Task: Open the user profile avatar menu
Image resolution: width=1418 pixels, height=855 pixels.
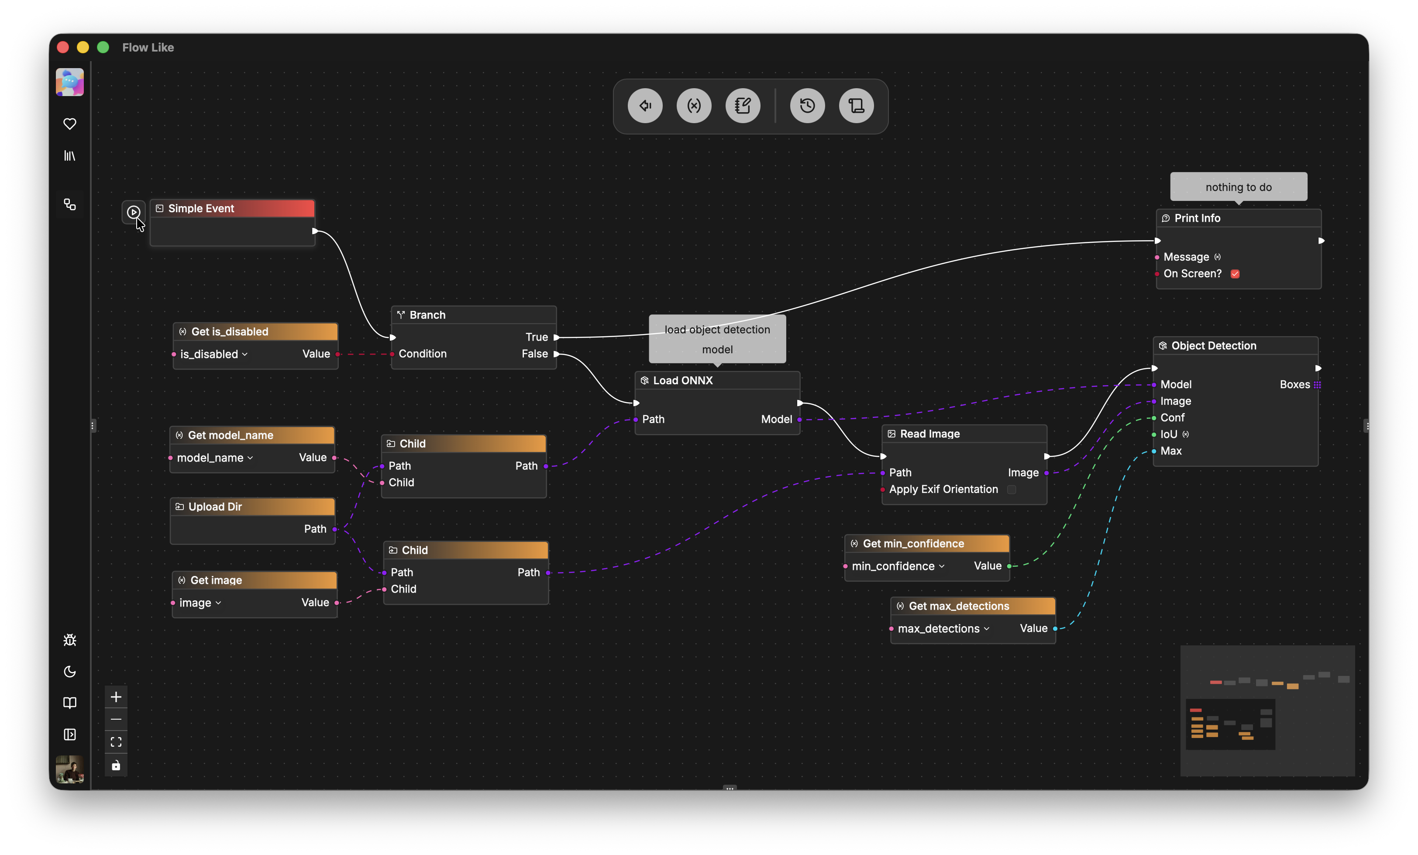Action: [70, 770]
